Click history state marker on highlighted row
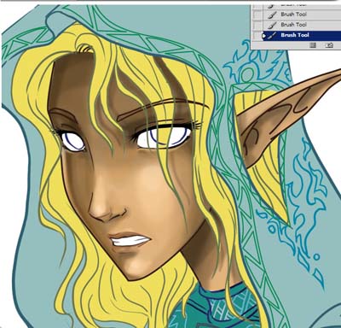 point(264,36)
